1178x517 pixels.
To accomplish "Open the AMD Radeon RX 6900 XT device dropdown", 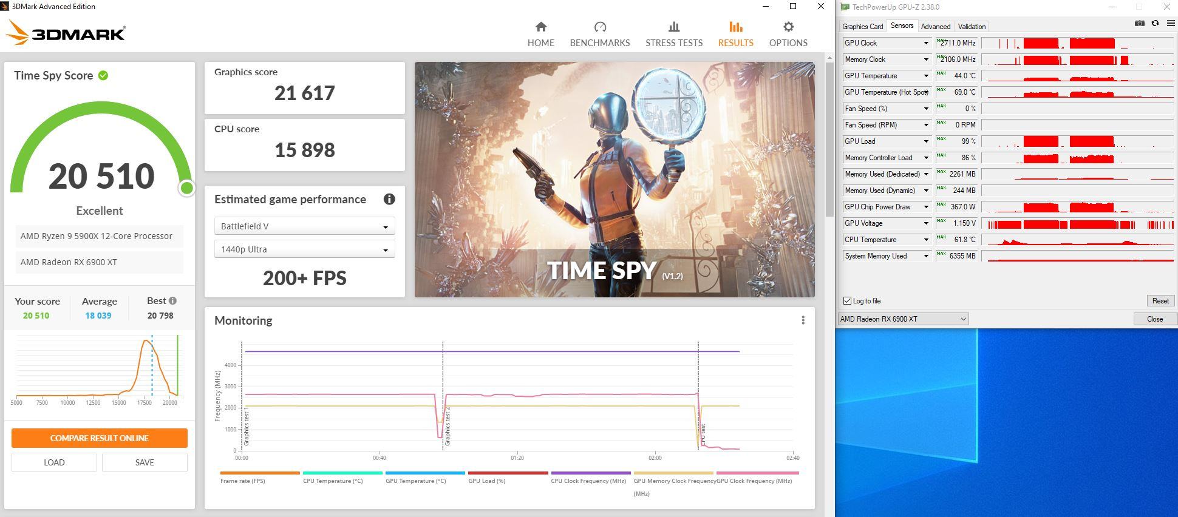I will [x=903, y=319].
